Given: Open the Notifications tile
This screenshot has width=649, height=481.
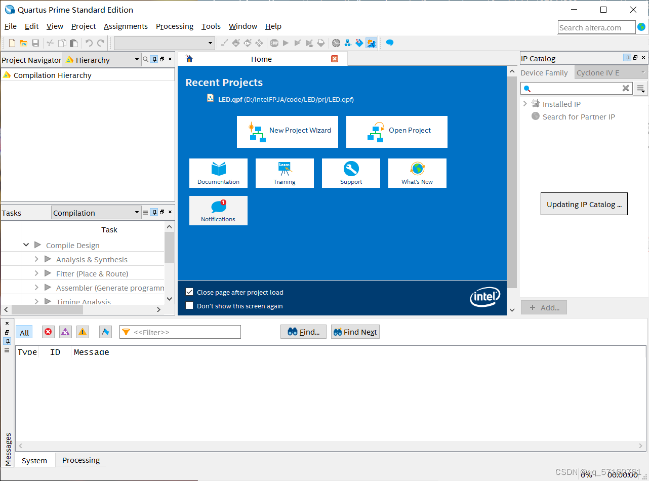Looking at the screenshot, I should click(x=219, y=211).
